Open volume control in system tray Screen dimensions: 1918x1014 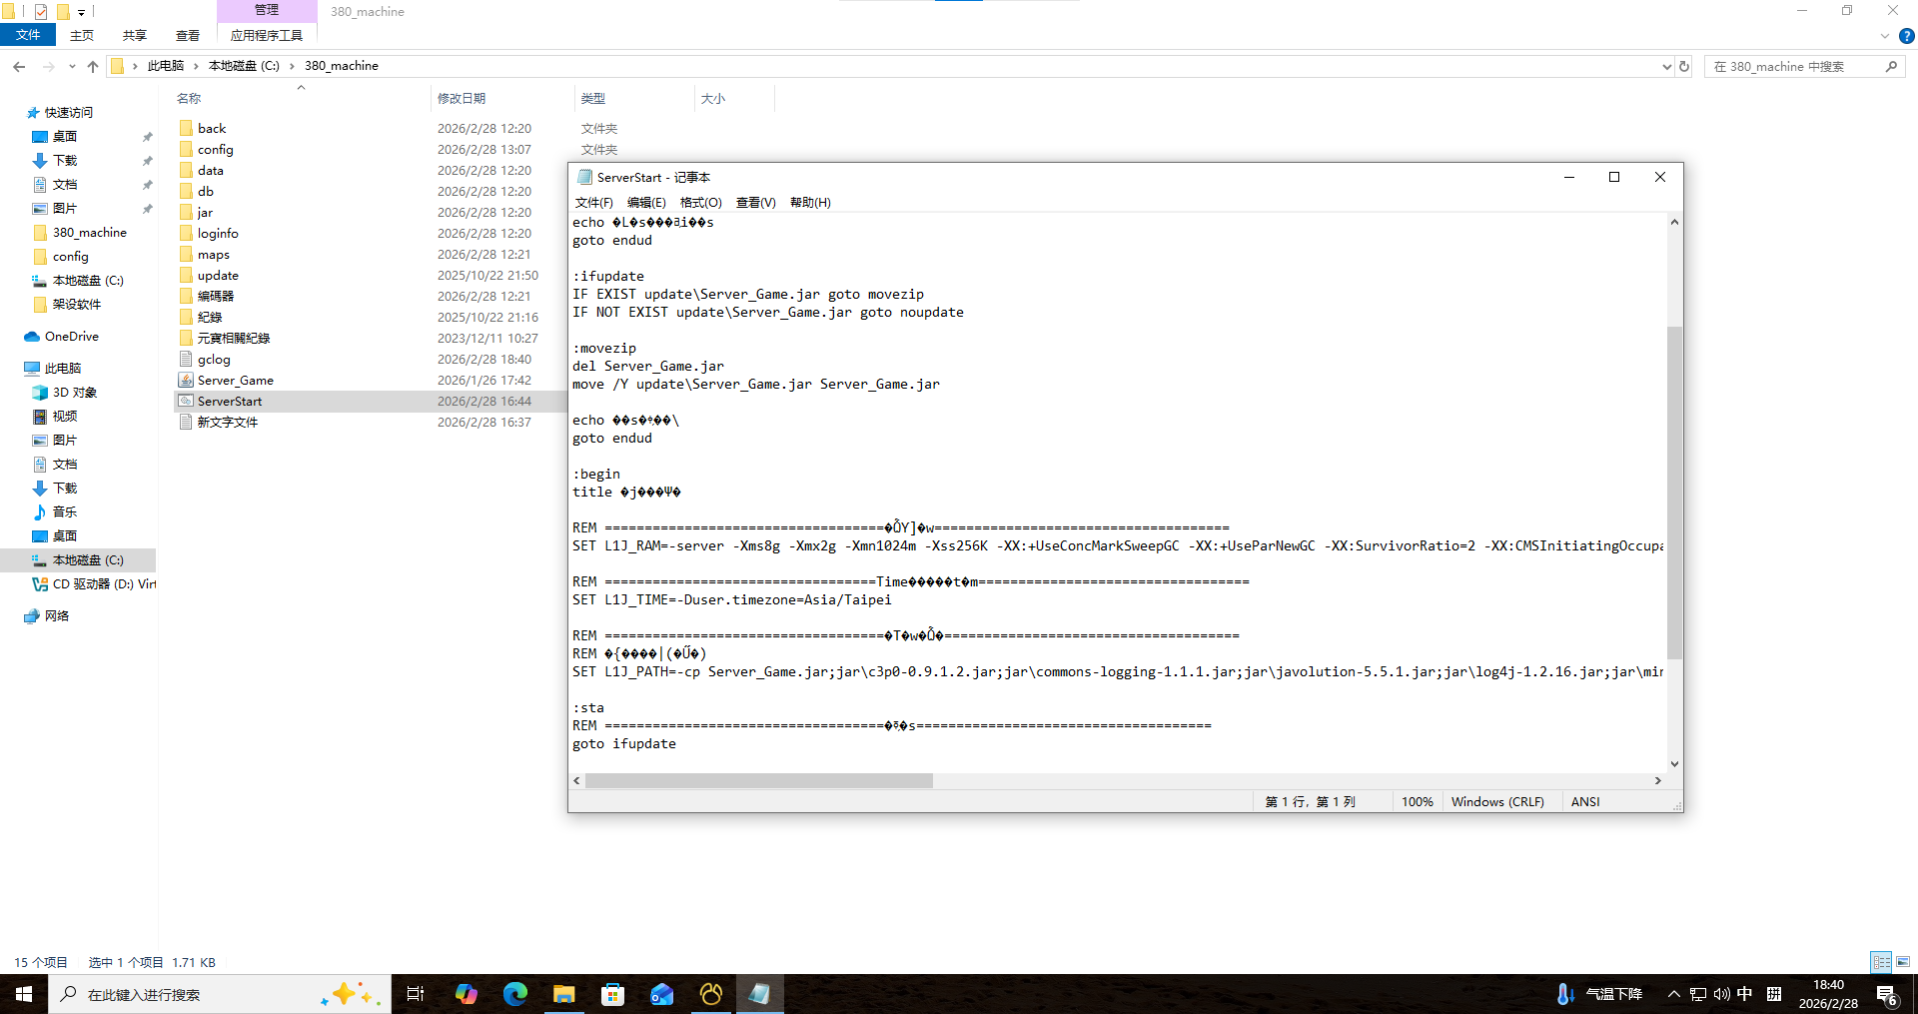(1721, 994)
